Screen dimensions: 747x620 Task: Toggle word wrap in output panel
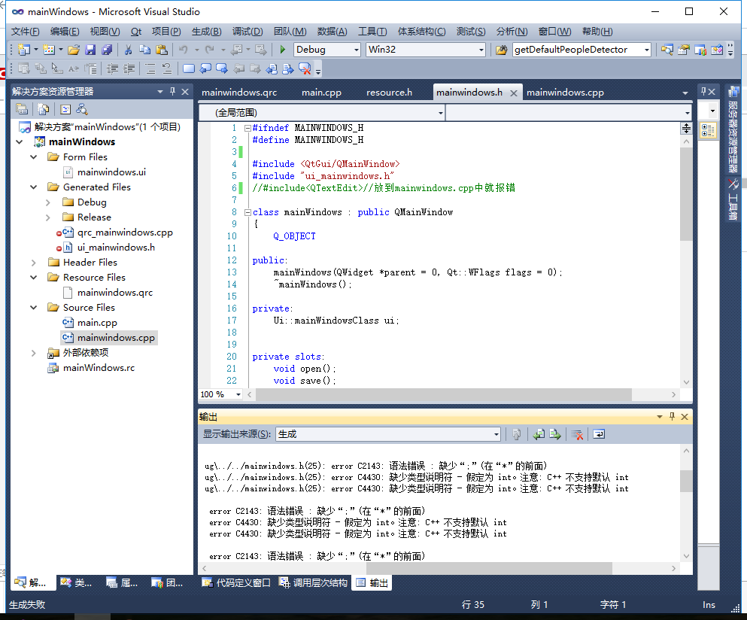point(599,434)
